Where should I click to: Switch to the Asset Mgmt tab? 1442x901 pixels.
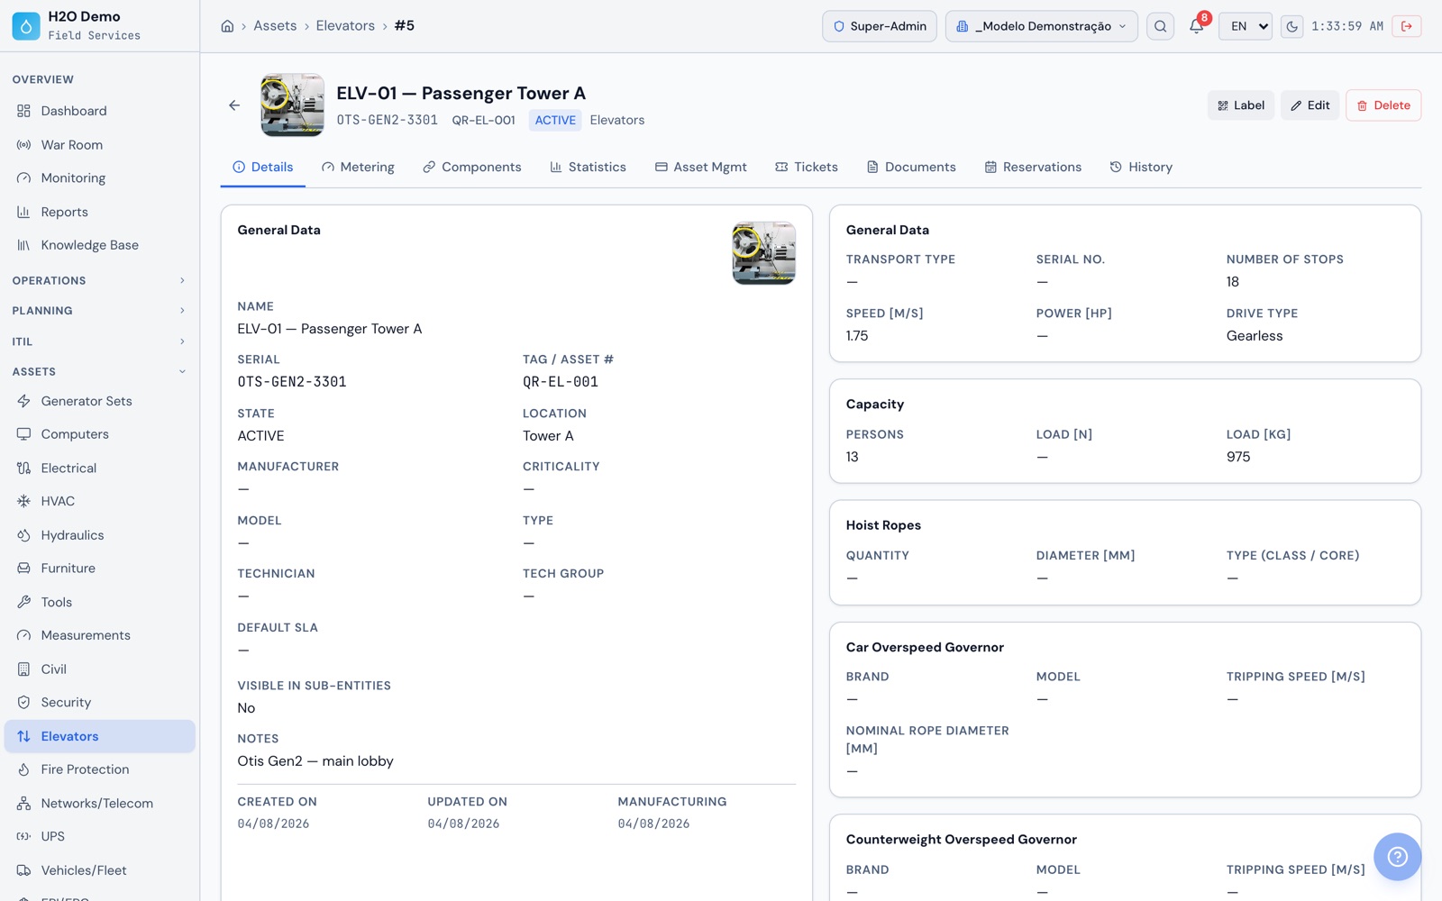pyautogui.click(x=700, y=167)
